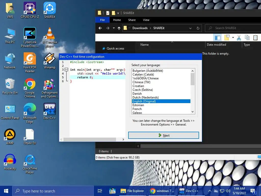Open the notifications action center
This screenshot has height=196, width=261.
coord(253,191)
